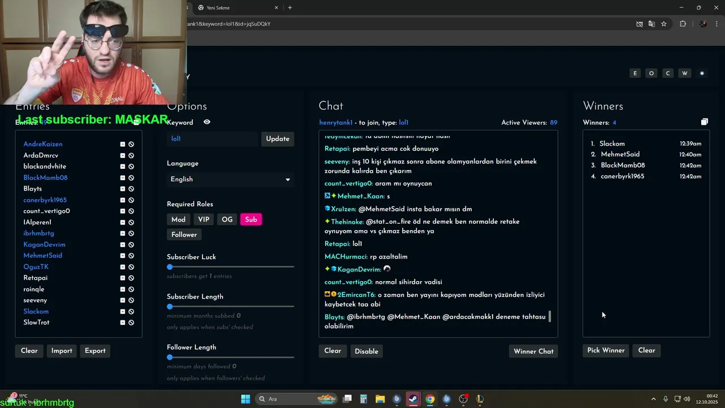Ban MehmetSaid using the block icon
Screen dimensions: 725x408
click(131, 256)
